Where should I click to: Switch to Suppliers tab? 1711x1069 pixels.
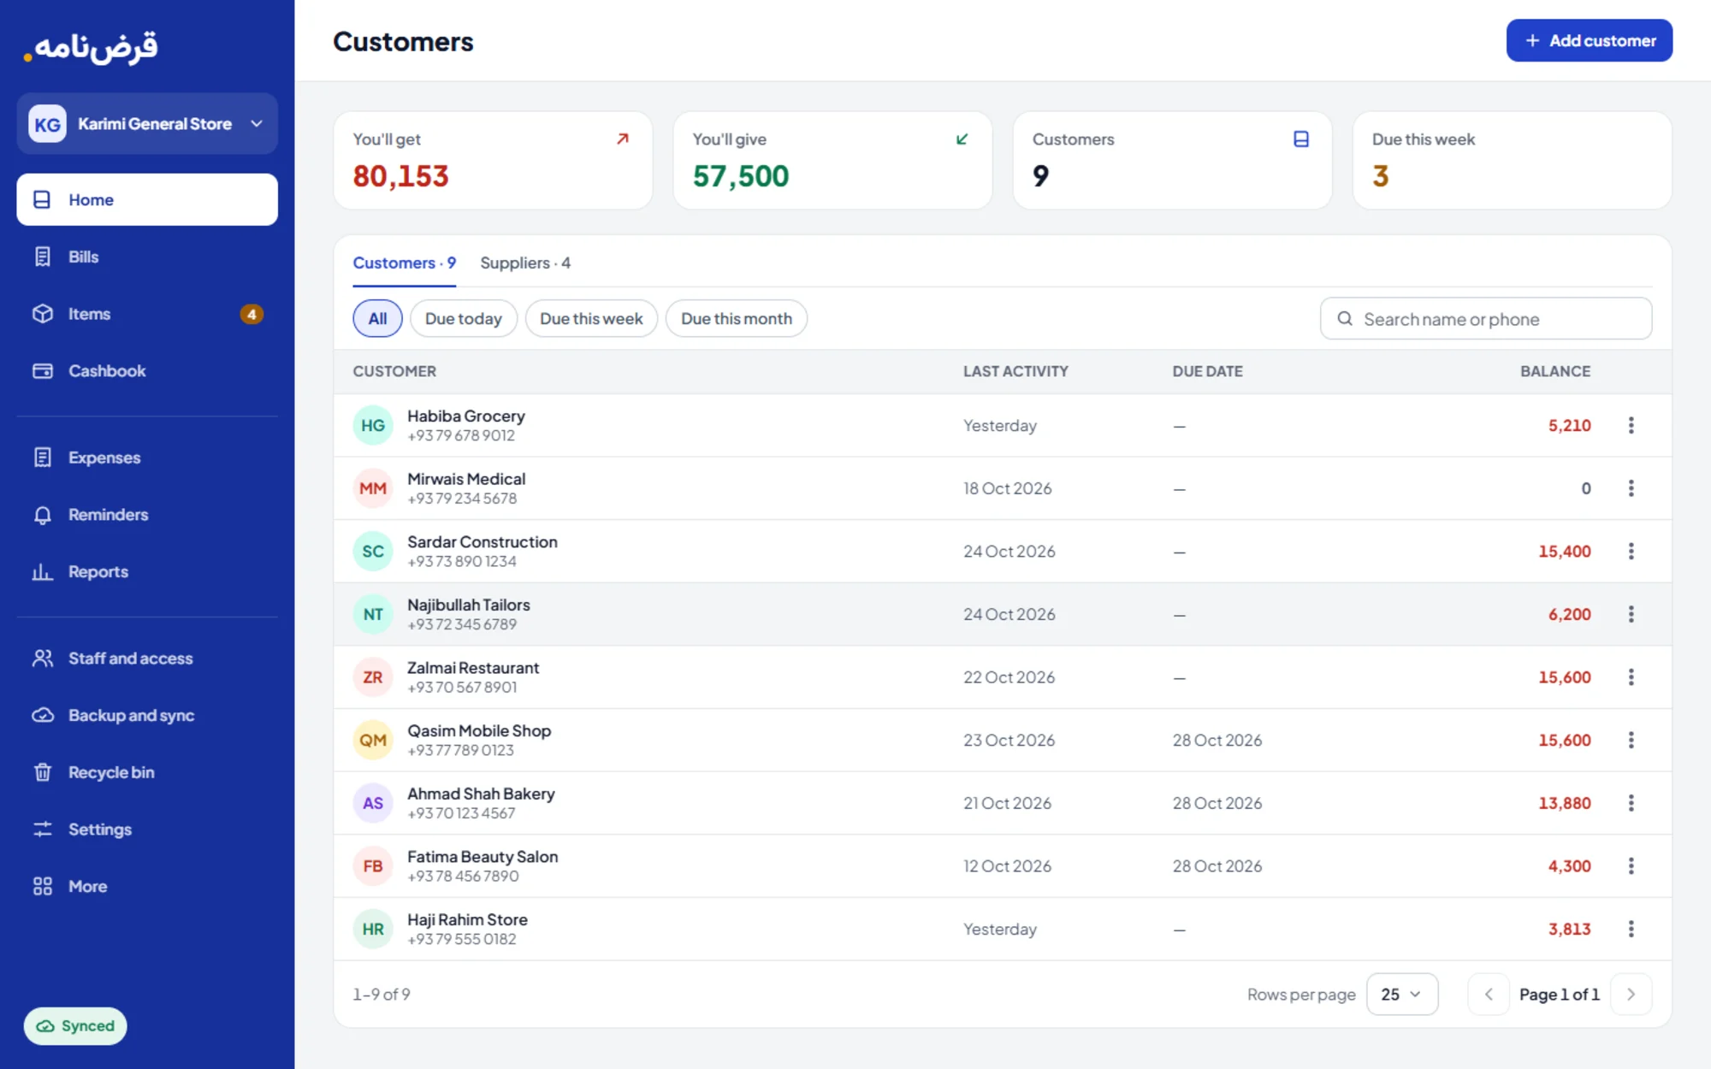525,263
